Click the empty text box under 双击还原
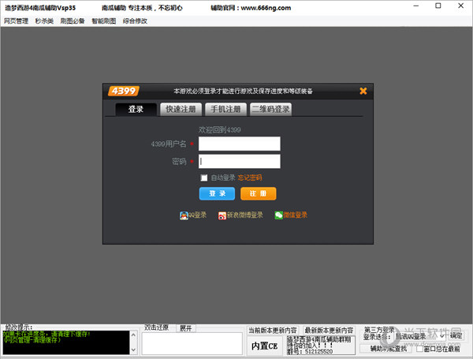Screen dimensions: 473x359 point(192,343)
